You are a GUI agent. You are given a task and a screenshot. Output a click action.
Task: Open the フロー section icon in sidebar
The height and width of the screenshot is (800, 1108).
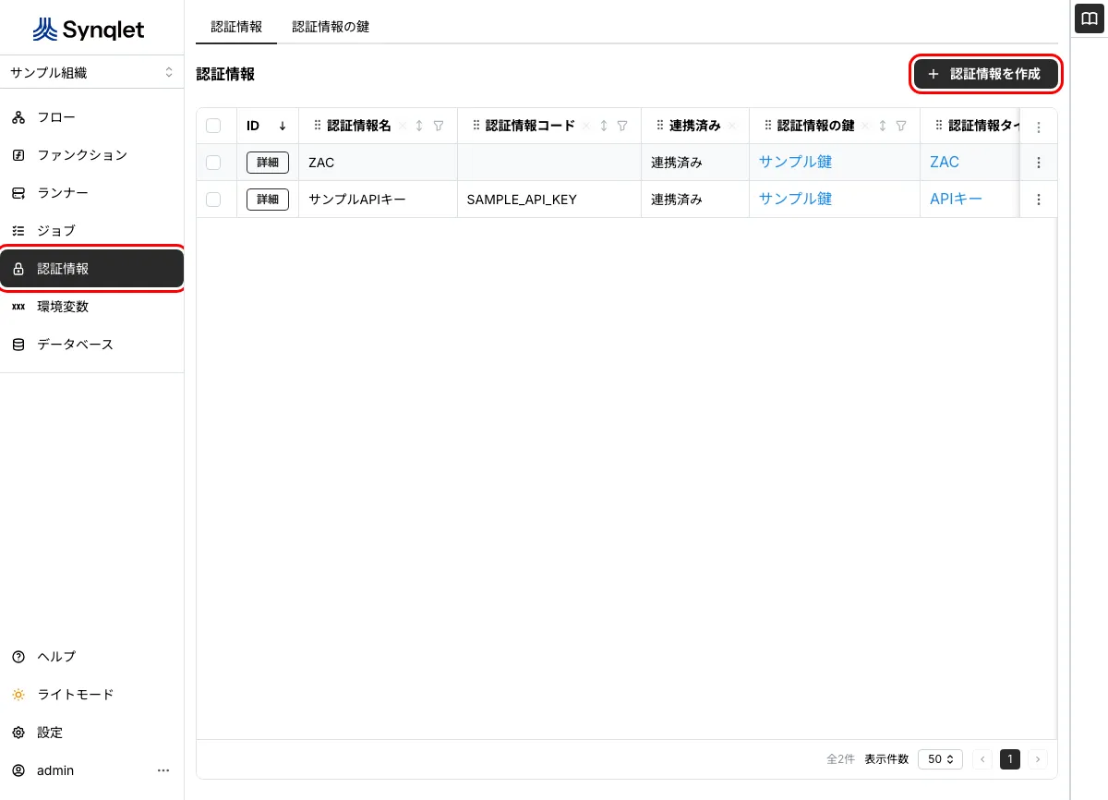point(18,117)
